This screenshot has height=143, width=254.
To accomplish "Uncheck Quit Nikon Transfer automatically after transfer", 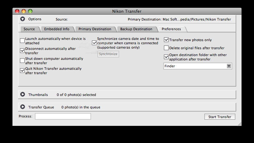I will click(x=22, y=70).
